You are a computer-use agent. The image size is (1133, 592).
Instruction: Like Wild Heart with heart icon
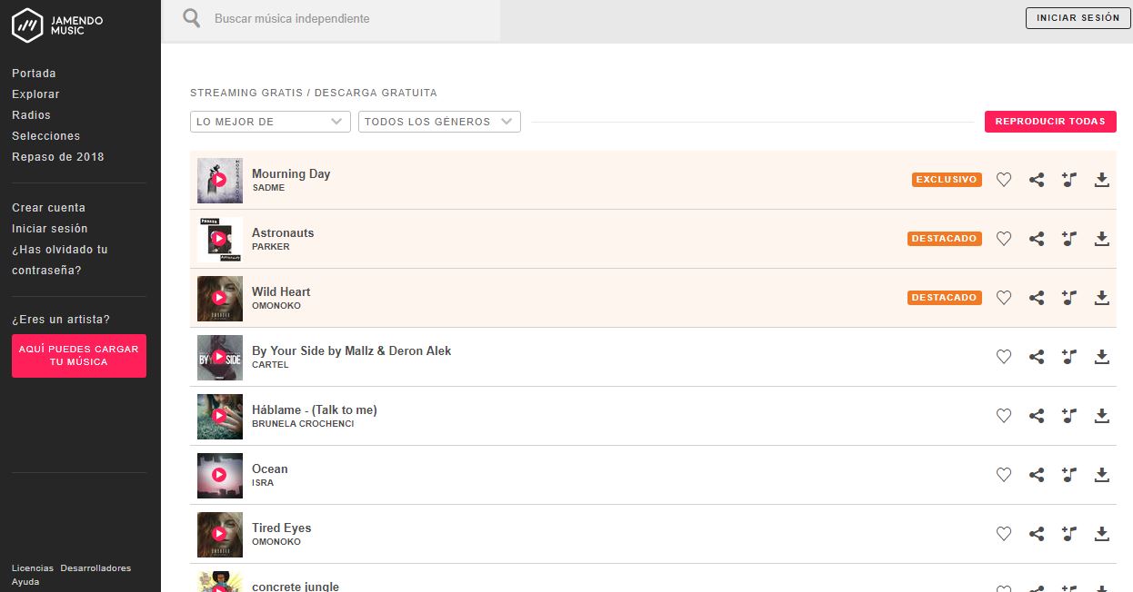(1004, 298)
